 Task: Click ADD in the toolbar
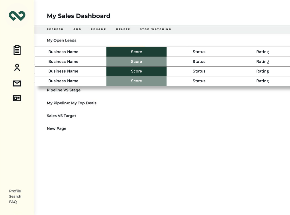77,29
